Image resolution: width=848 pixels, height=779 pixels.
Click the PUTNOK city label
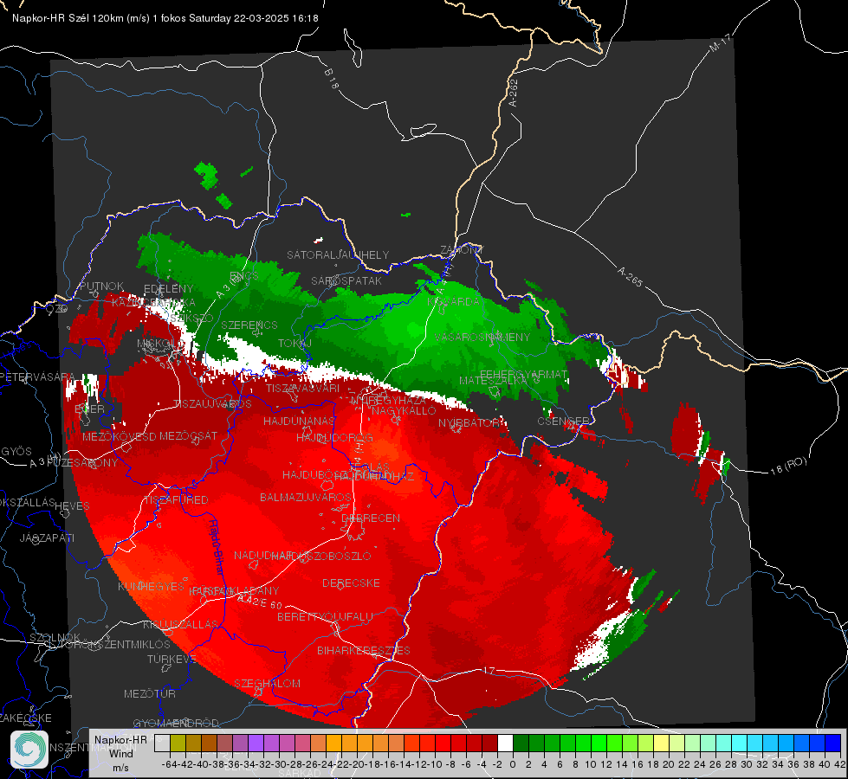(x=101, y=286)
